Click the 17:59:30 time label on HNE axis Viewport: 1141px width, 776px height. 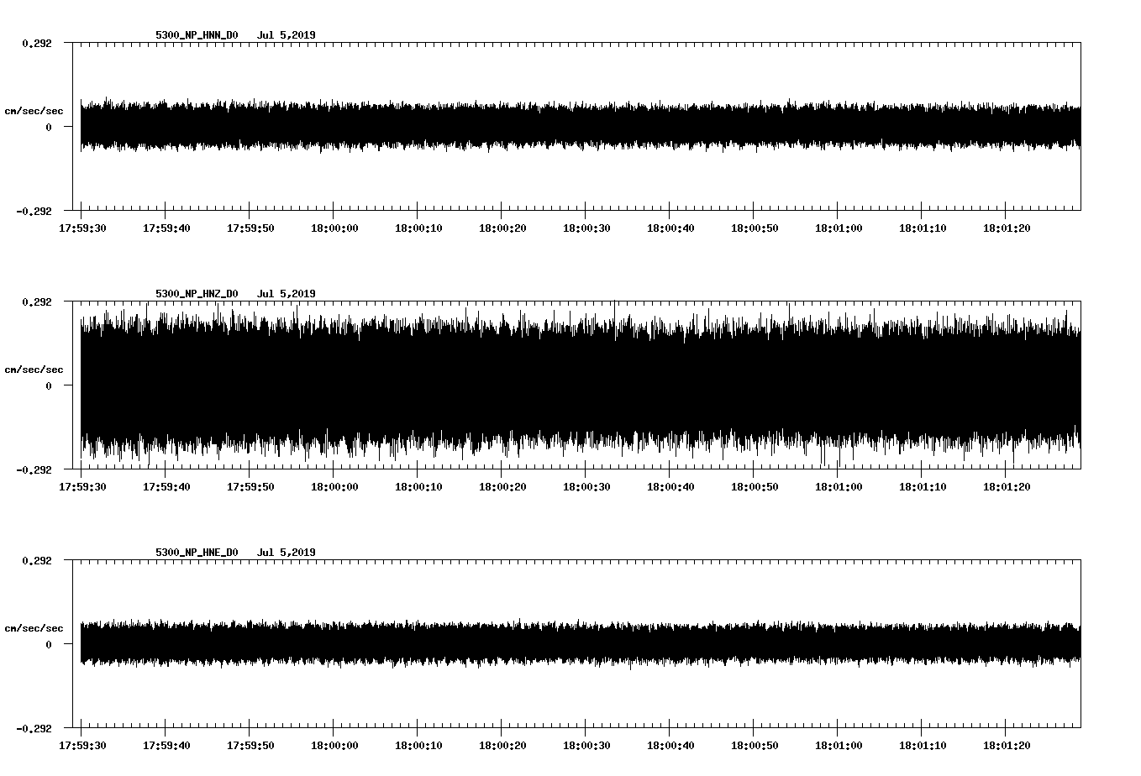[x=82, y=746]
